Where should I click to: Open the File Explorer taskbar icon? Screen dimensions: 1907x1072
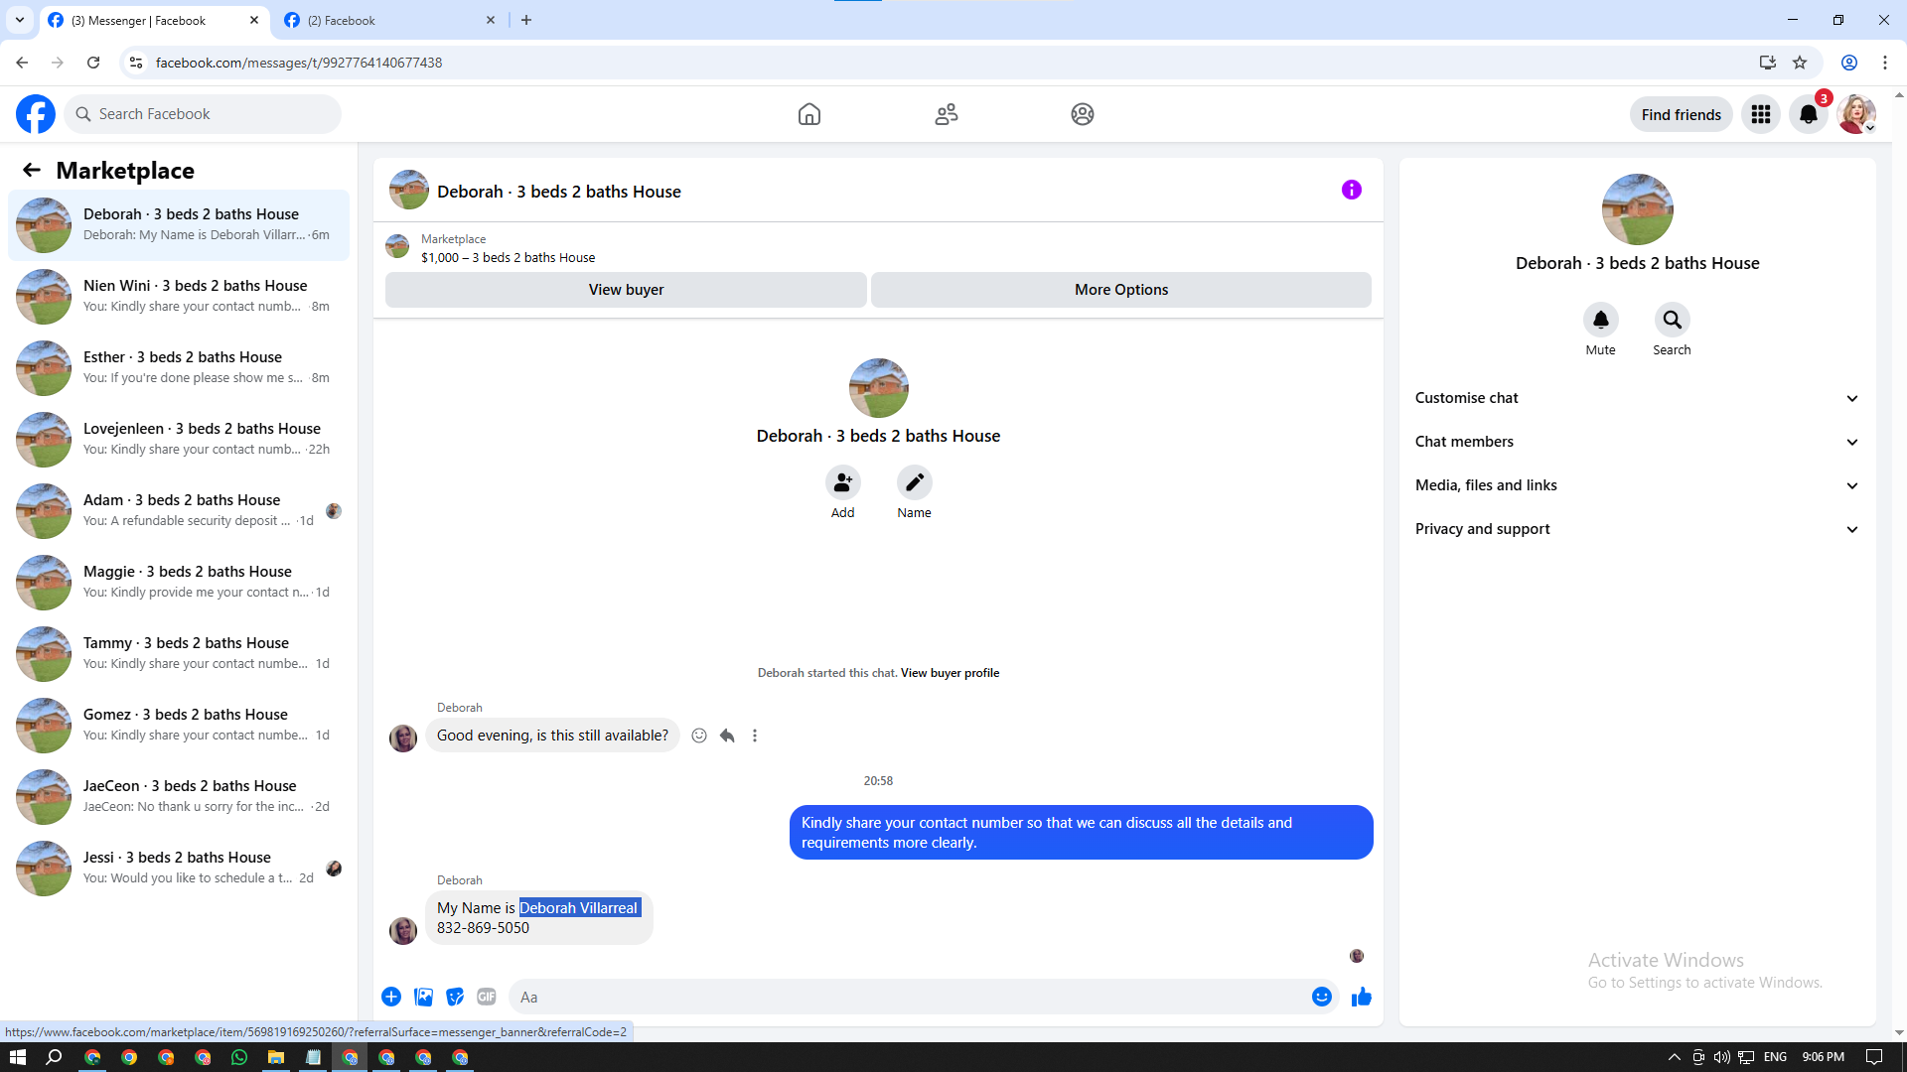coord(276,1057)
